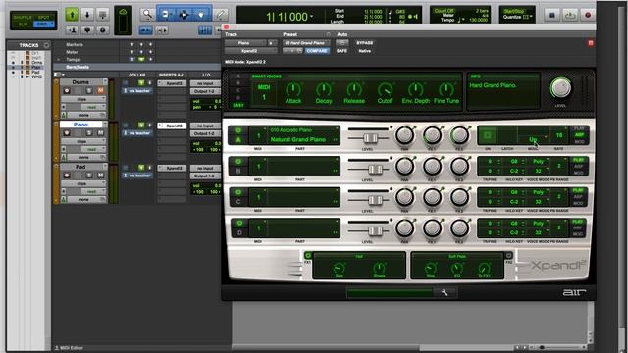Toggle power button for Xpand!2 part C
The width and height of the screenshot is (628, 353).
(x=238, y=192)
